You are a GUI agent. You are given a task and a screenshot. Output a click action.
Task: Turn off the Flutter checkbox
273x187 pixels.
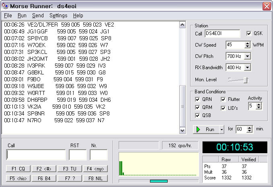[x=223, y=99]
